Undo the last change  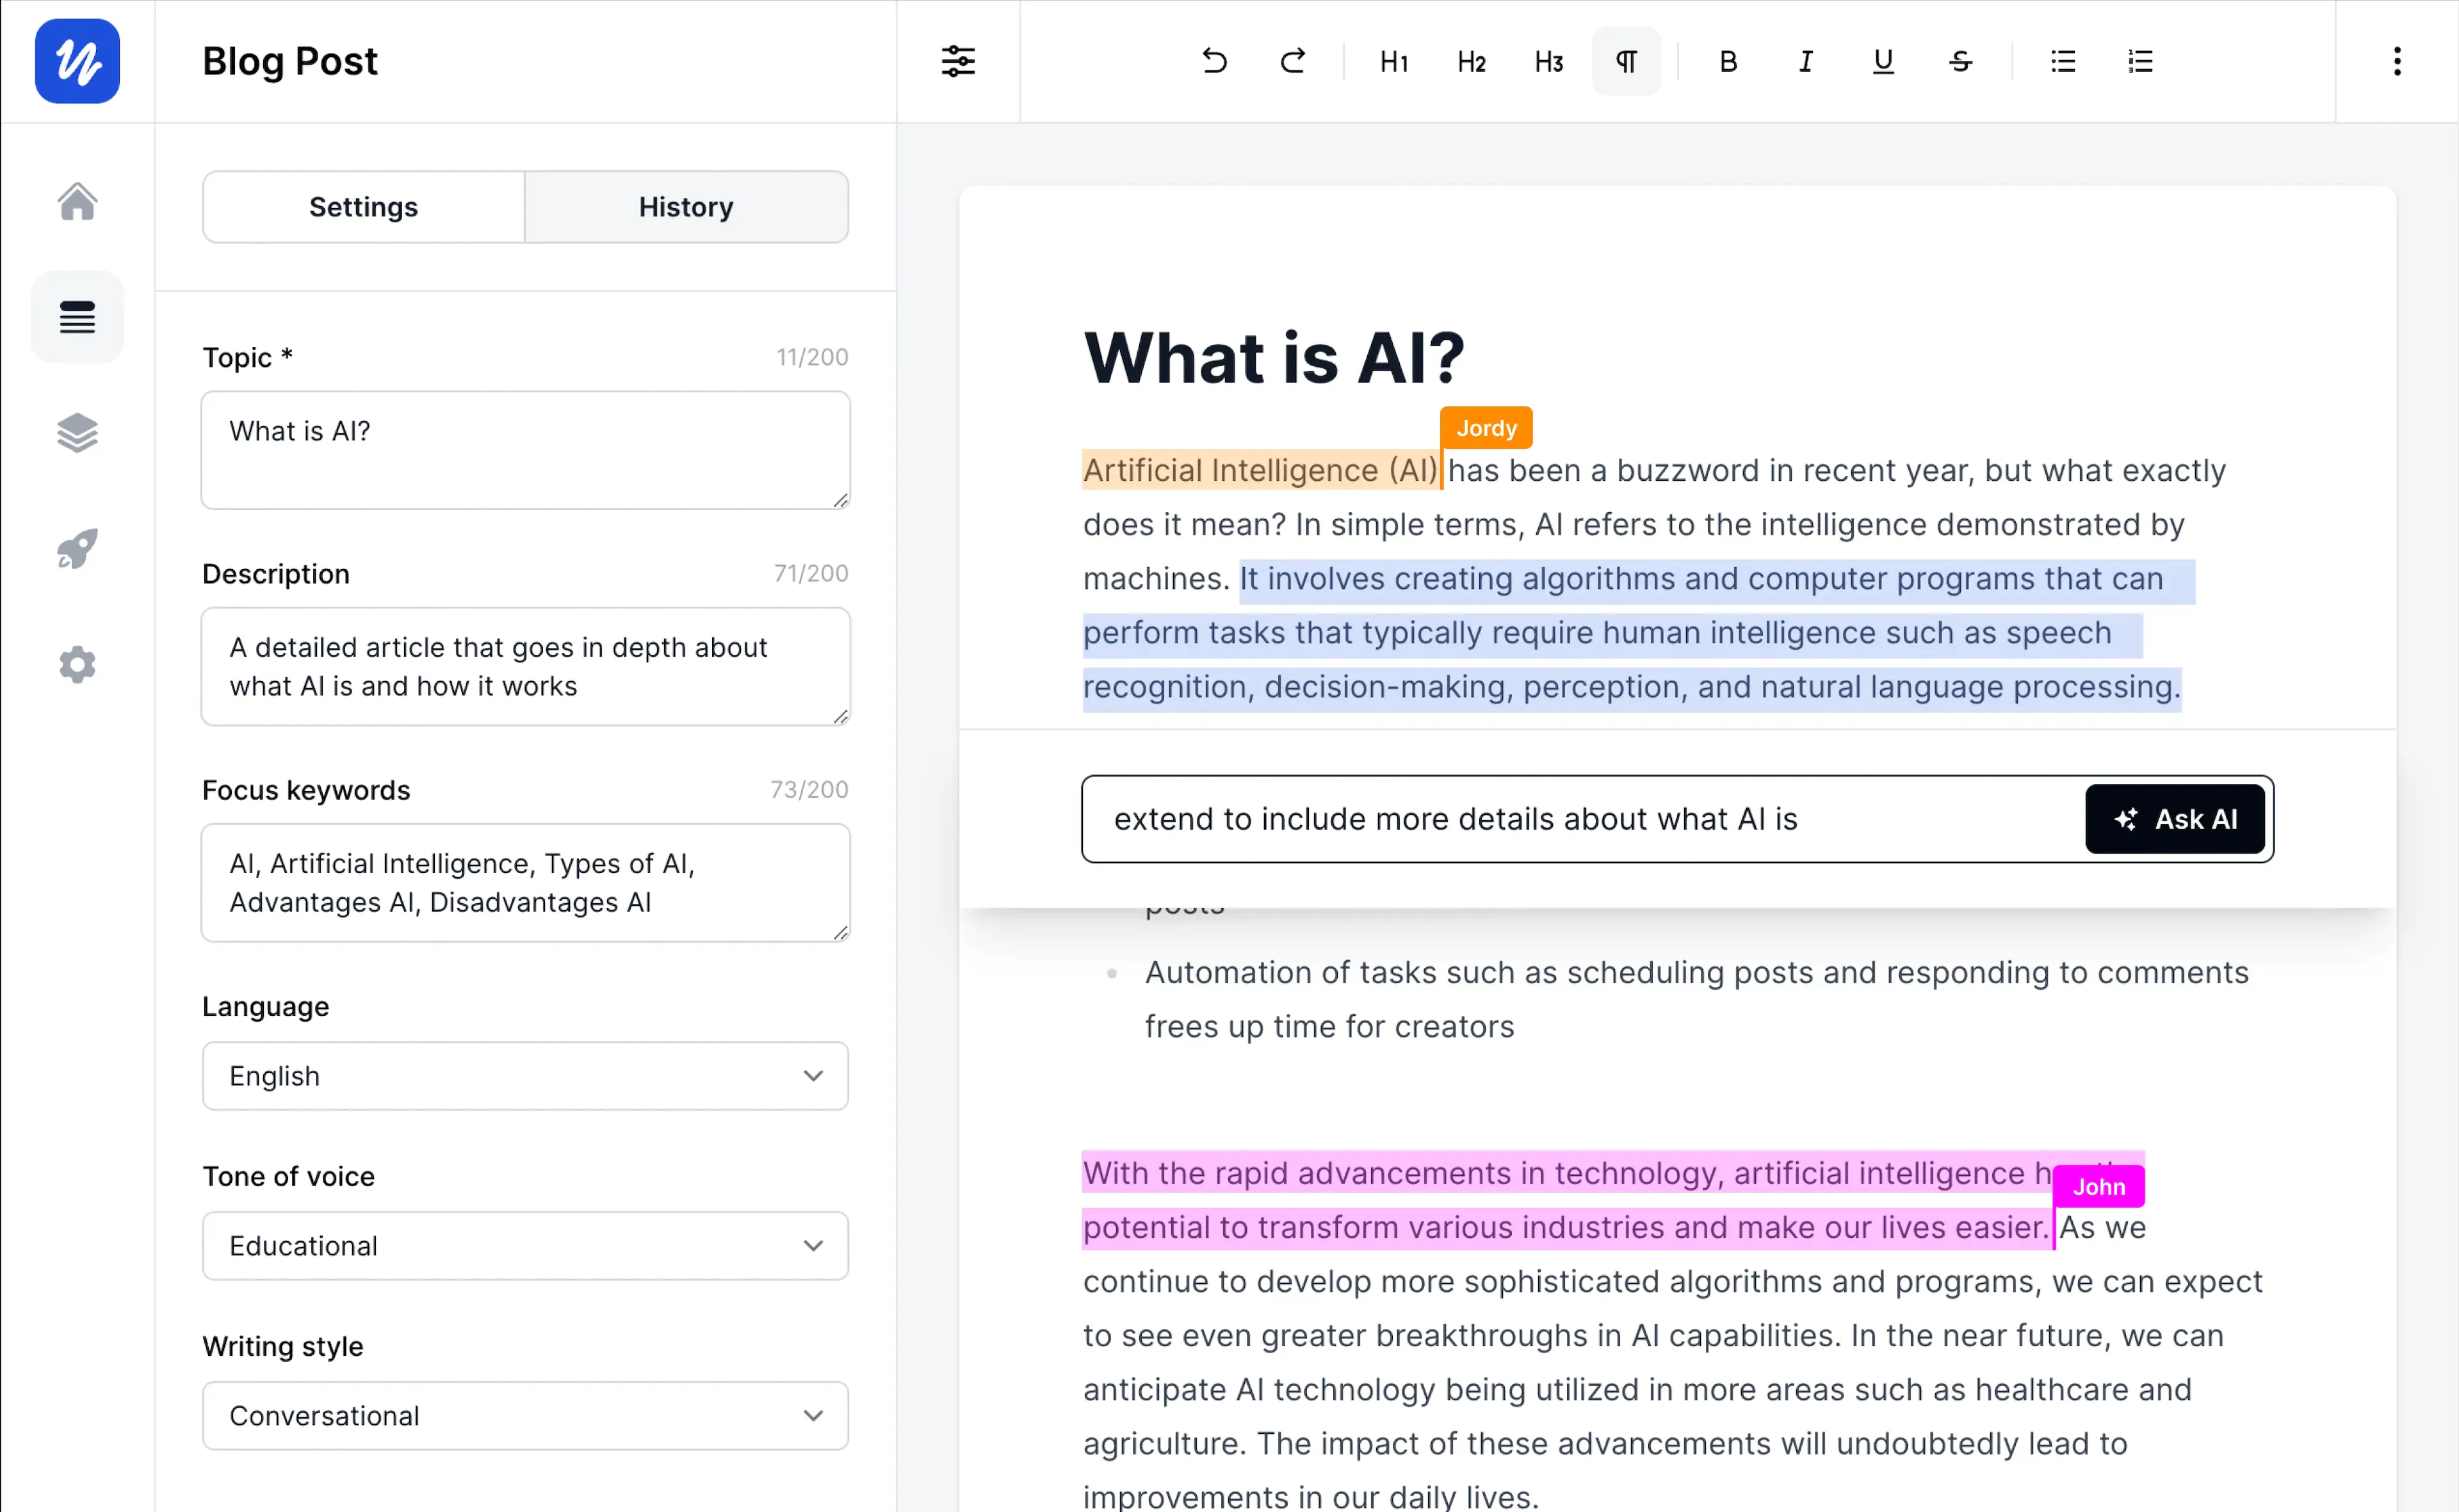[x=1213, y=61]
